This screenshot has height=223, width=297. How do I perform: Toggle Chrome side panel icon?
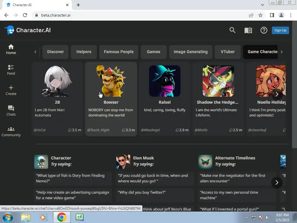click(x=272, y=15)
